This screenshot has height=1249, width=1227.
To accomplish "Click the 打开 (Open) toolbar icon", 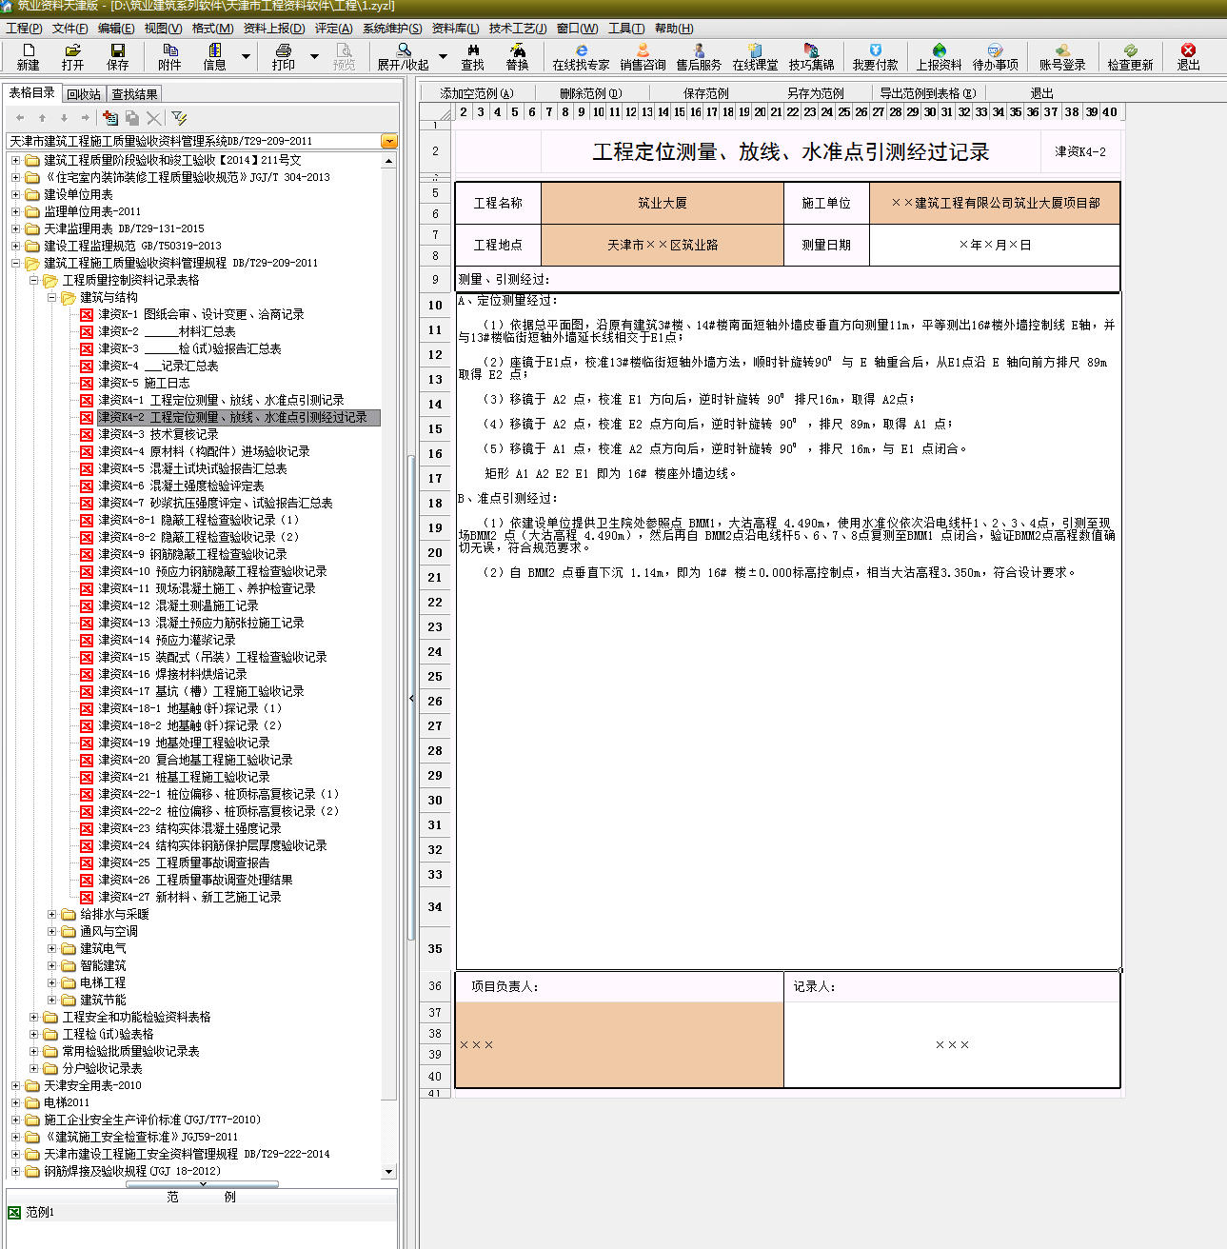I will pos(72,56).
